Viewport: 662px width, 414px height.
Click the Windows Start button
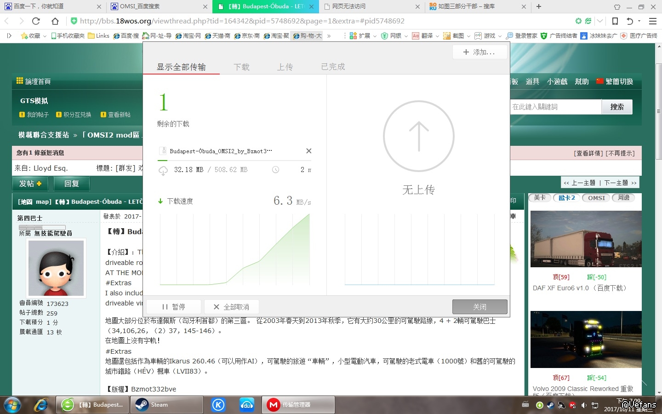pyautogui.click(x=12, y=405)
